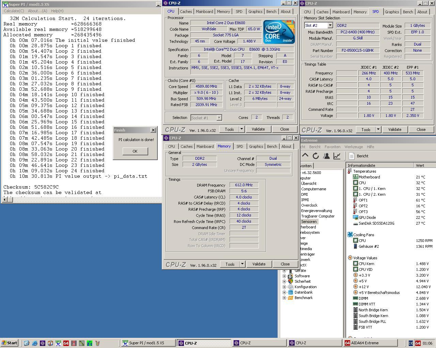436x348 pixels.
Task: Click the AIDA64 tray icon near clock
Action: pos(418,343)
